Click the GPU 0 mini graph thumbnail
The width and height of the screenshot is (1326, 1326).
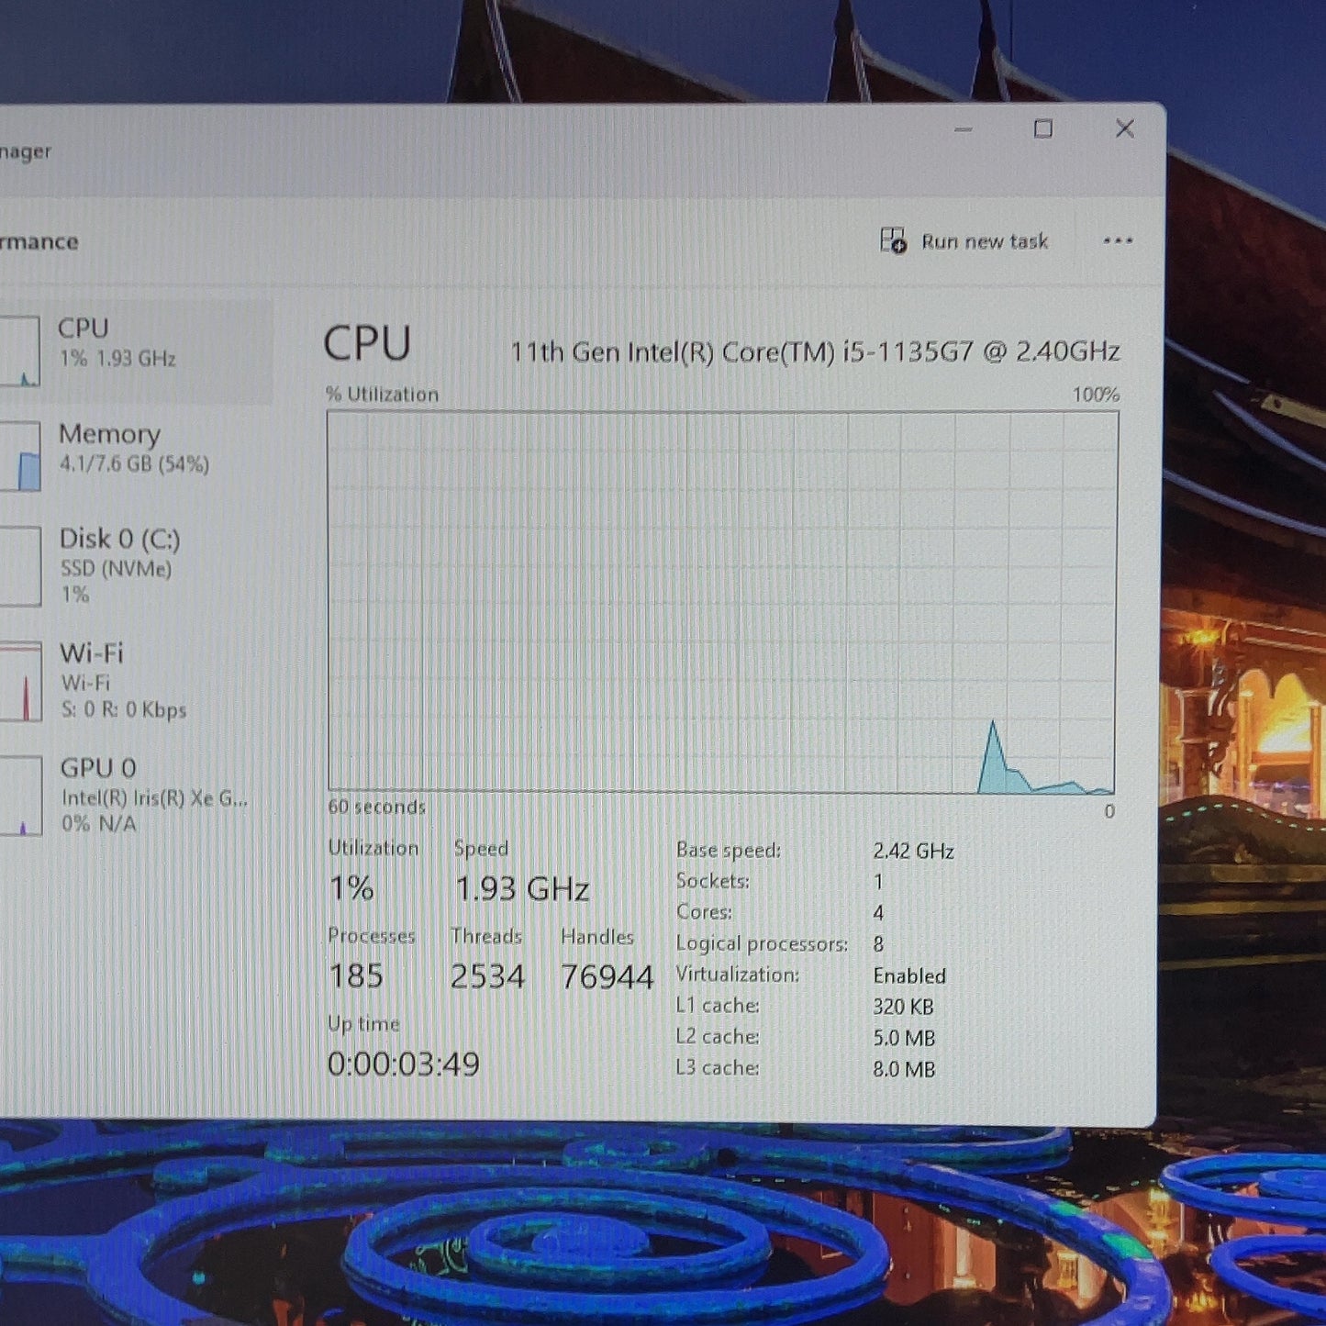(20, 796)
